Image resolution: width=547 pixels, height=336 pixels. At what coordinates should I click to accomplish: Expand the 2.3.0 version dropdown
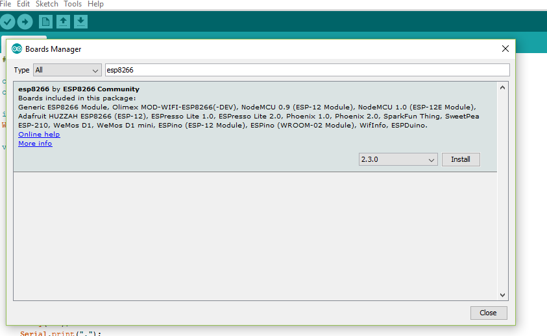(398, 159)
